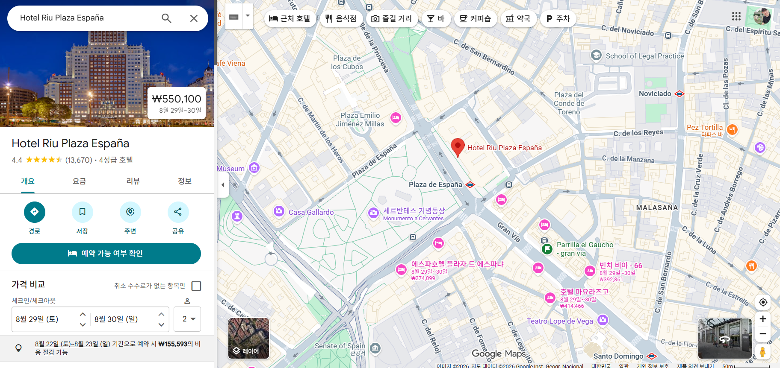This screenshot has width=780, height=368.
Task: Select the Parrilla el Gaucho restaurant marker
Action: click(547, 249)
